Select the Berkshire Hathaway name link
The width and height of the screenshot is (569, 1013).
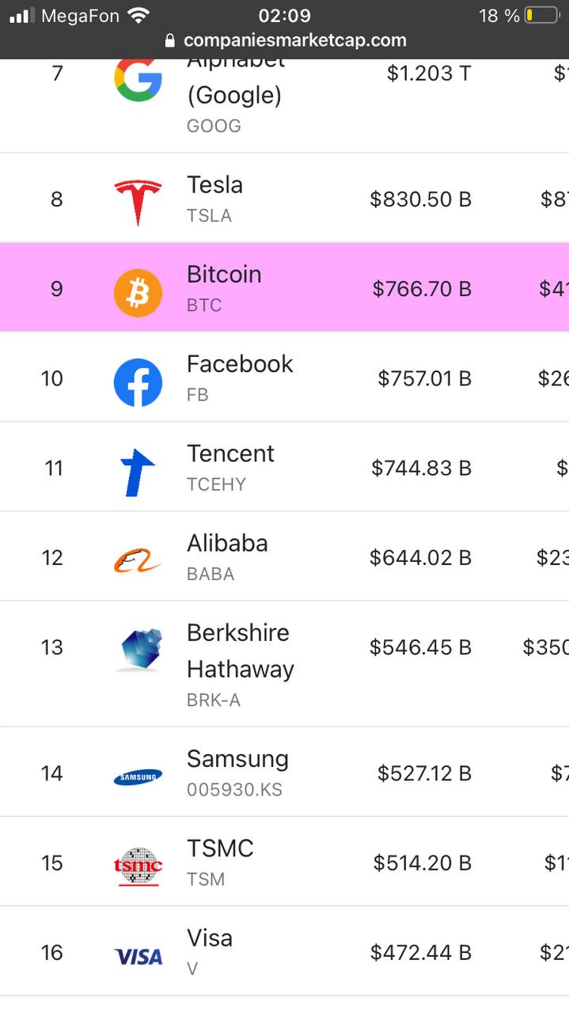239,651
